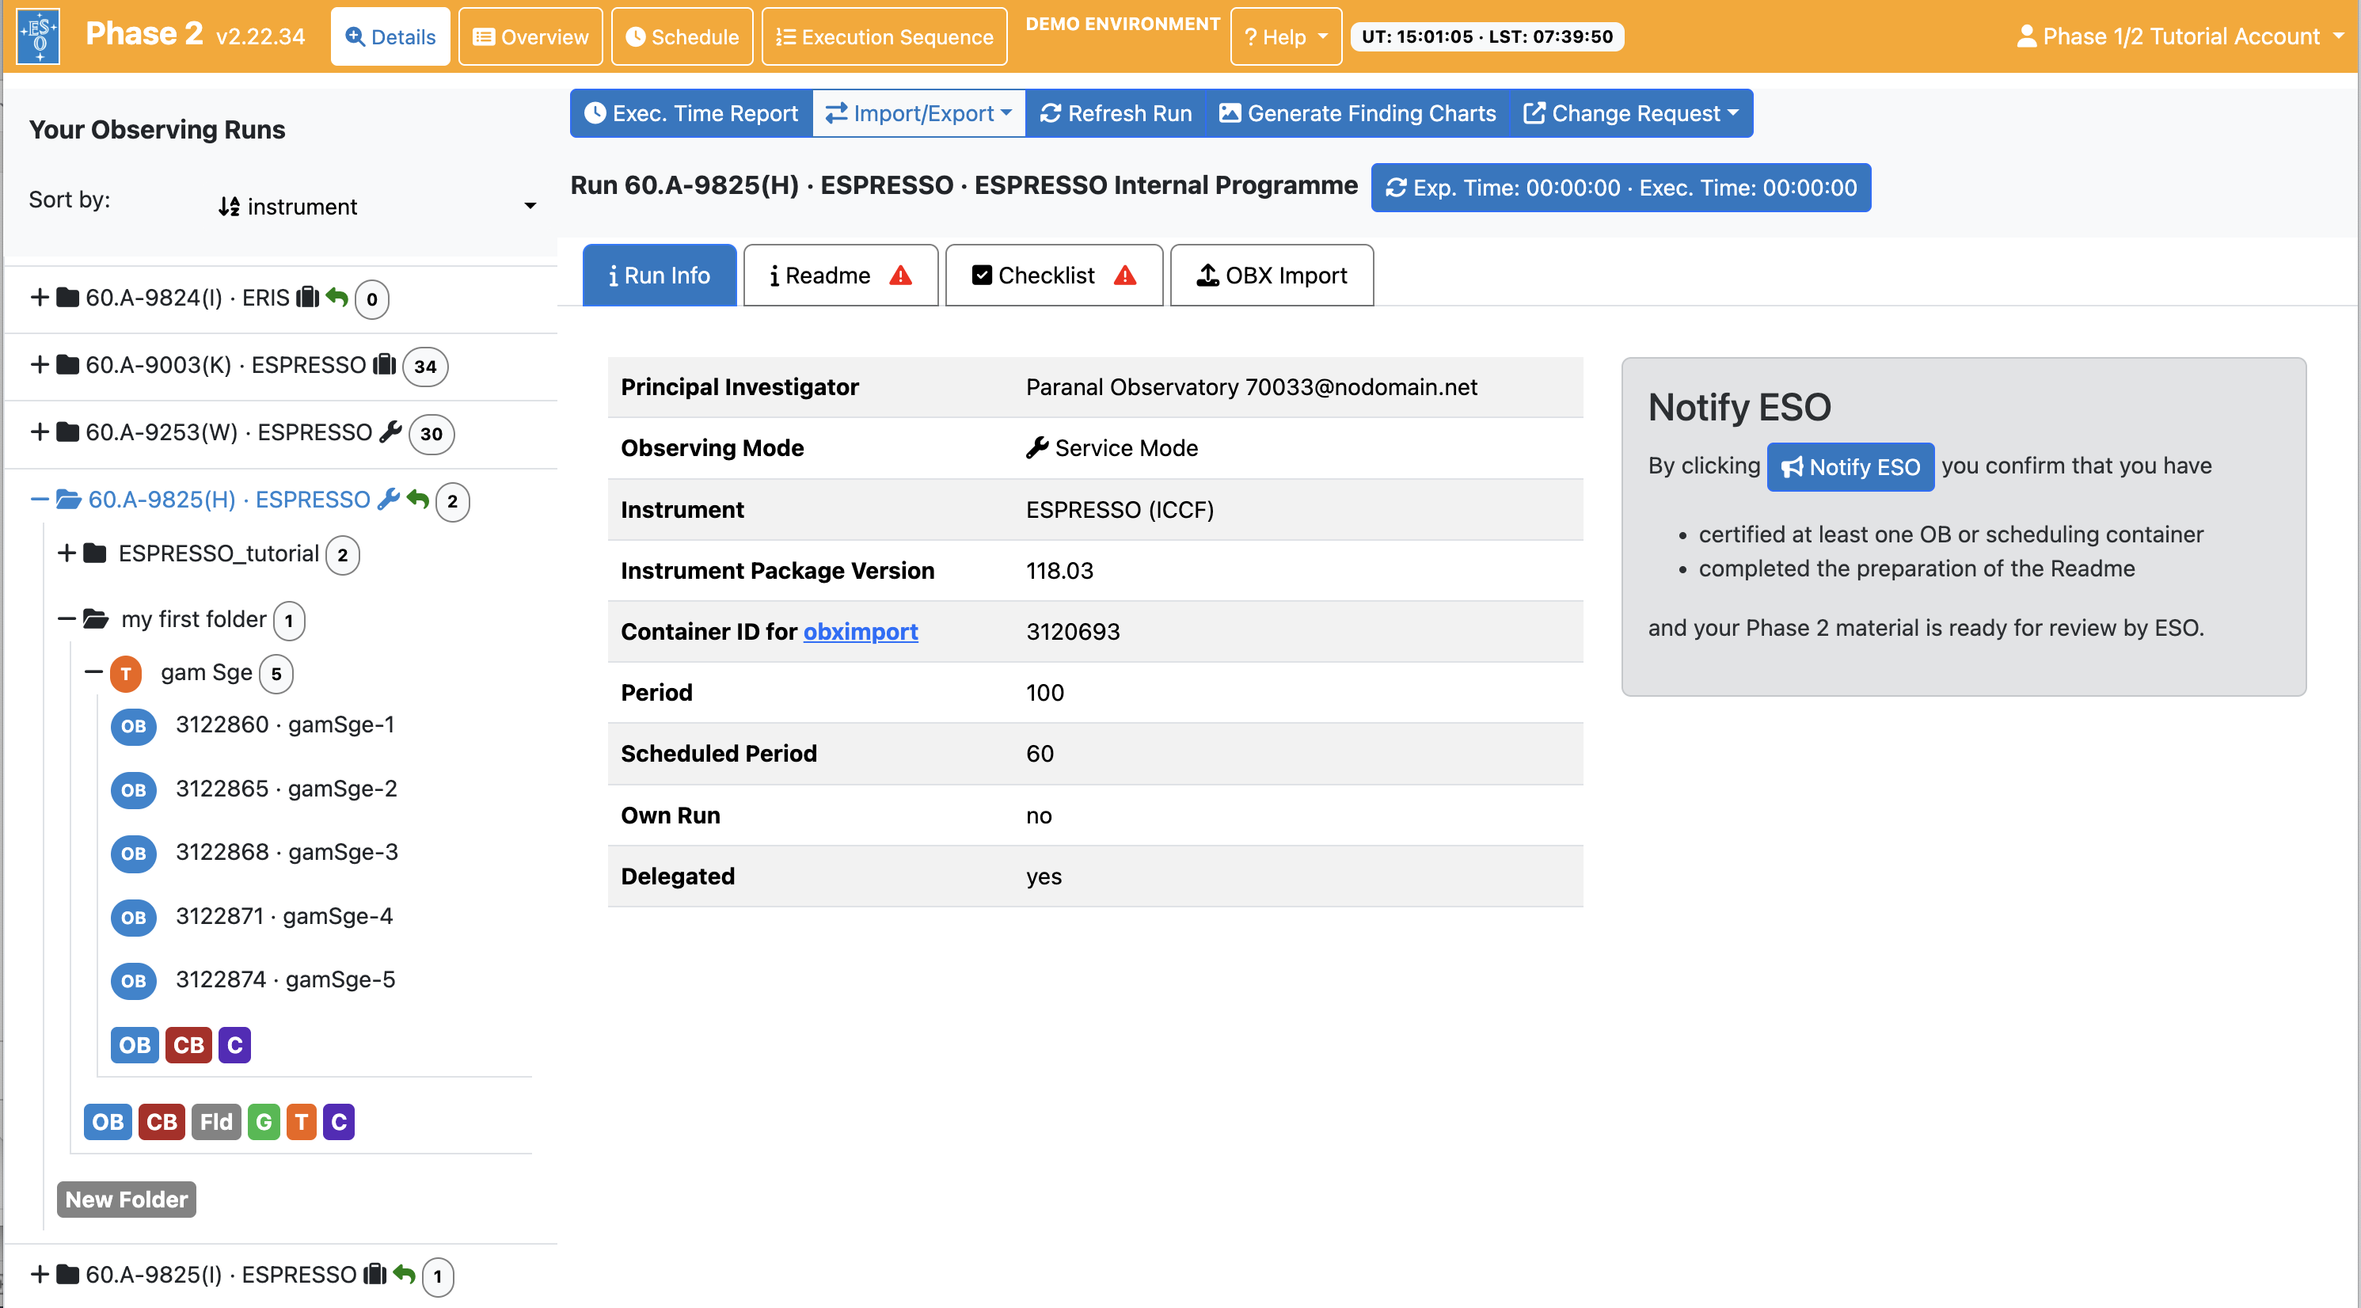Add new OB in my first folder
This screenshot has height=1308, width=2361.
point(108,1122)
